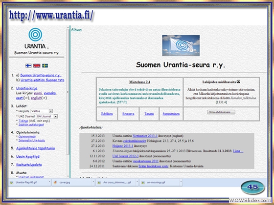Click the cover.jpg download file icon
274x205 pixels.
pos(55,183)
